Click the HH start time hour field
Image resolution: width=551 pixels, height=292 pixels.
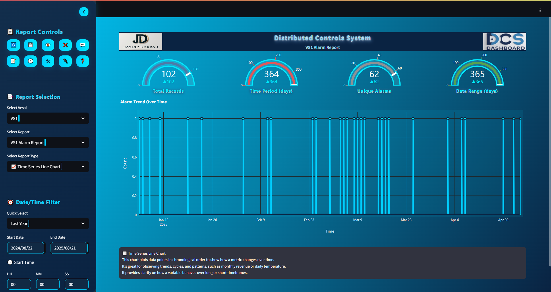[x=19, y=285]
